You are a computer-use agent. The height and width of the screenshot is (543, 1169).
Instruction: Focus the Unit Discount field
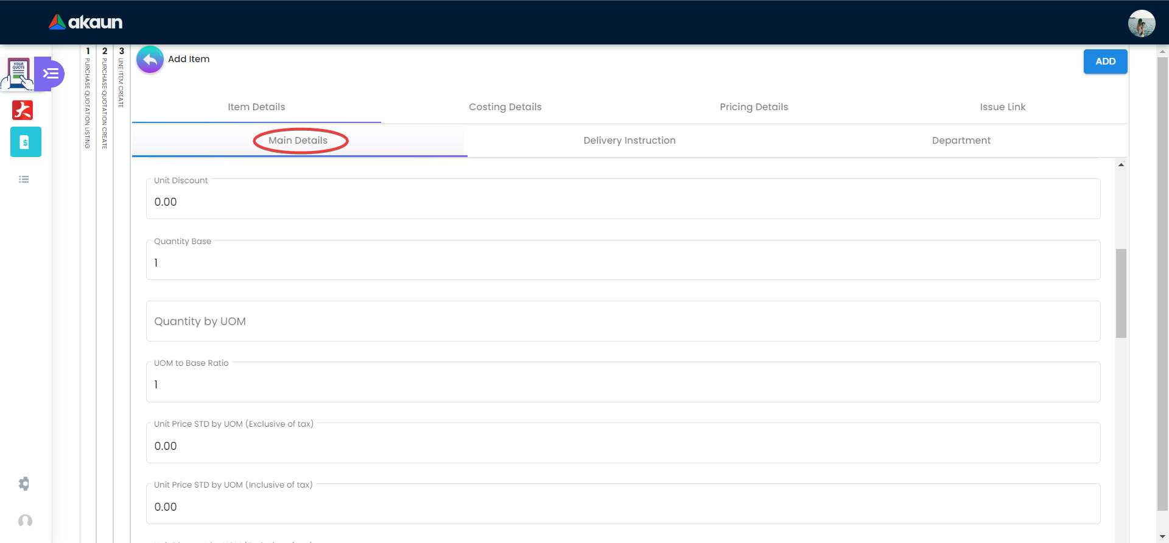623,199
